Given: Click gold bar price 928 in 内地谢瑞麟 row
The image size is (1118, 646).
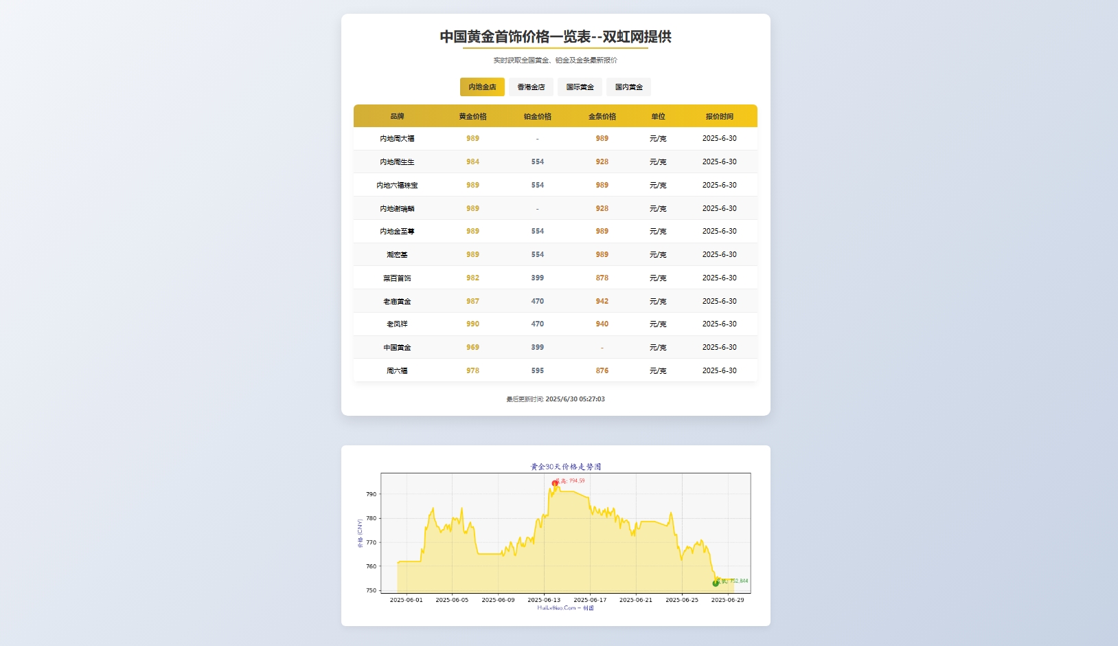Looking at the screenshot, I should (x=602, y=209).
